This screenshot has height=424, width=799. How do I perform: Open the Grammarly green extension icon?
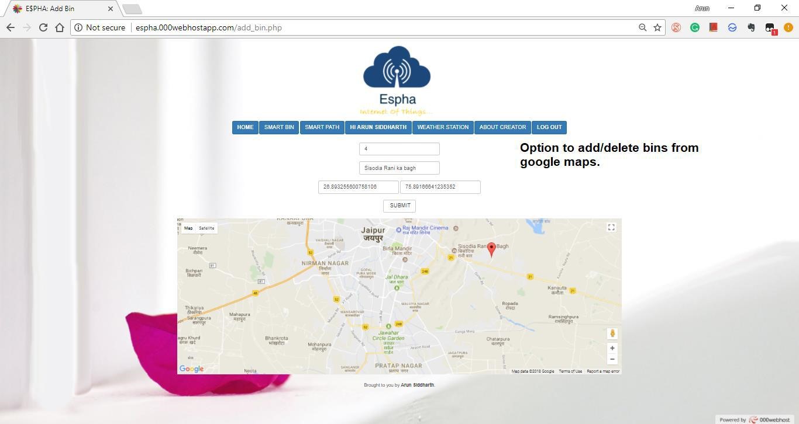(695, 27)
